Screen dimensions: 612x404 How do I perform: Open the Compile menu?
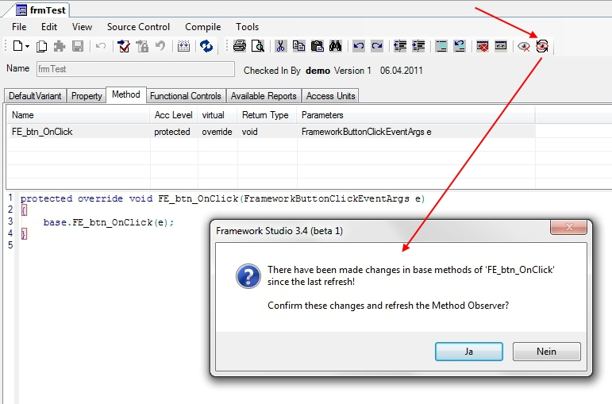202,27
